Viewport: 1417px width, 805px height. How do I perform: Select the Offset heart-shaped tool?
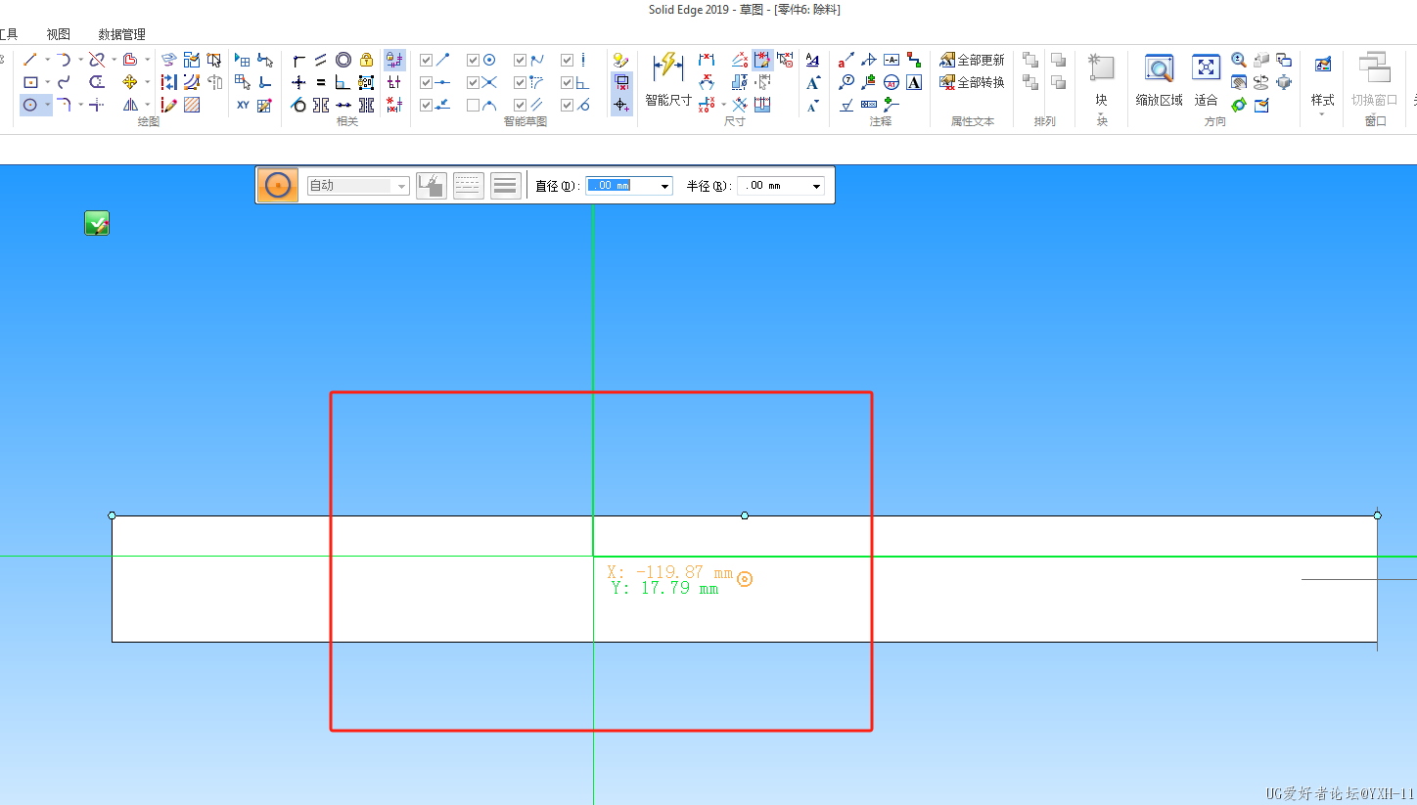130,60
